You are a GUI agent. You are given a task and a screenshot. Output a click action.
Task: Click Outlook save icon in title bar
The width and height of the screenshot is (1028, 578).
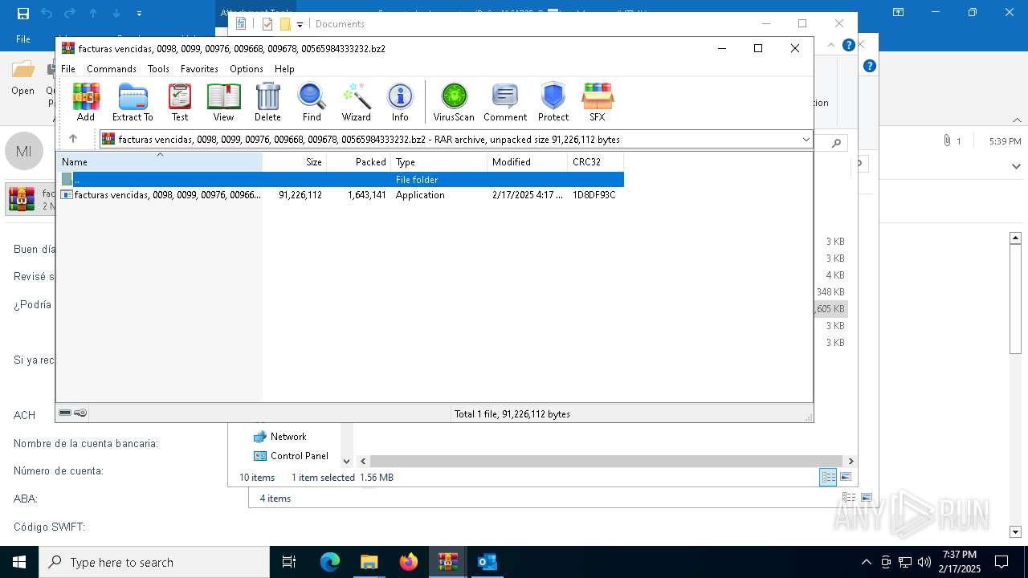point(23,13)
